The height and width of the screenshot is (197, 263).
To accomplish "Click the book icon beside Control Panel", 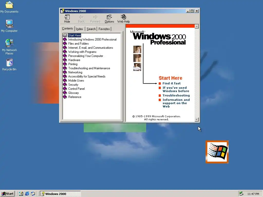I will (x=65, y=89).
